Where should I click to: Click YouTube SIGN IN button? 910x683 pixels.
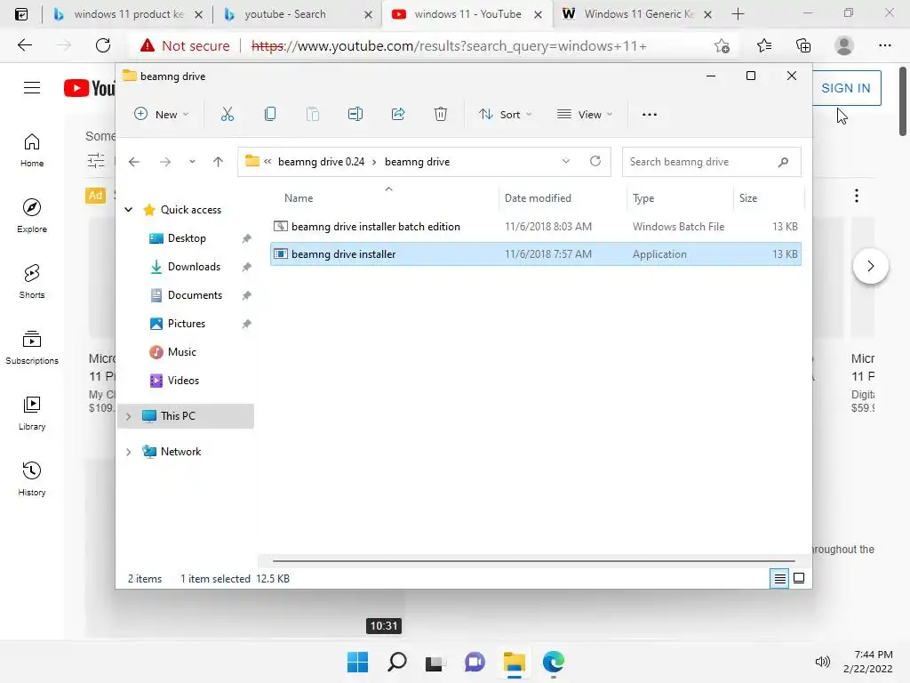click(846, 88)
